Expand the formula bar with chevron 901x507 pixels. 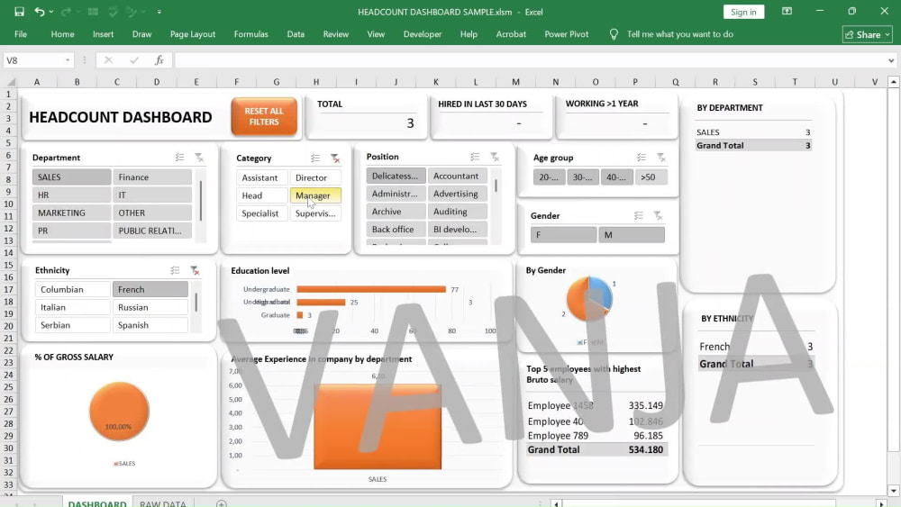[891, 60]
